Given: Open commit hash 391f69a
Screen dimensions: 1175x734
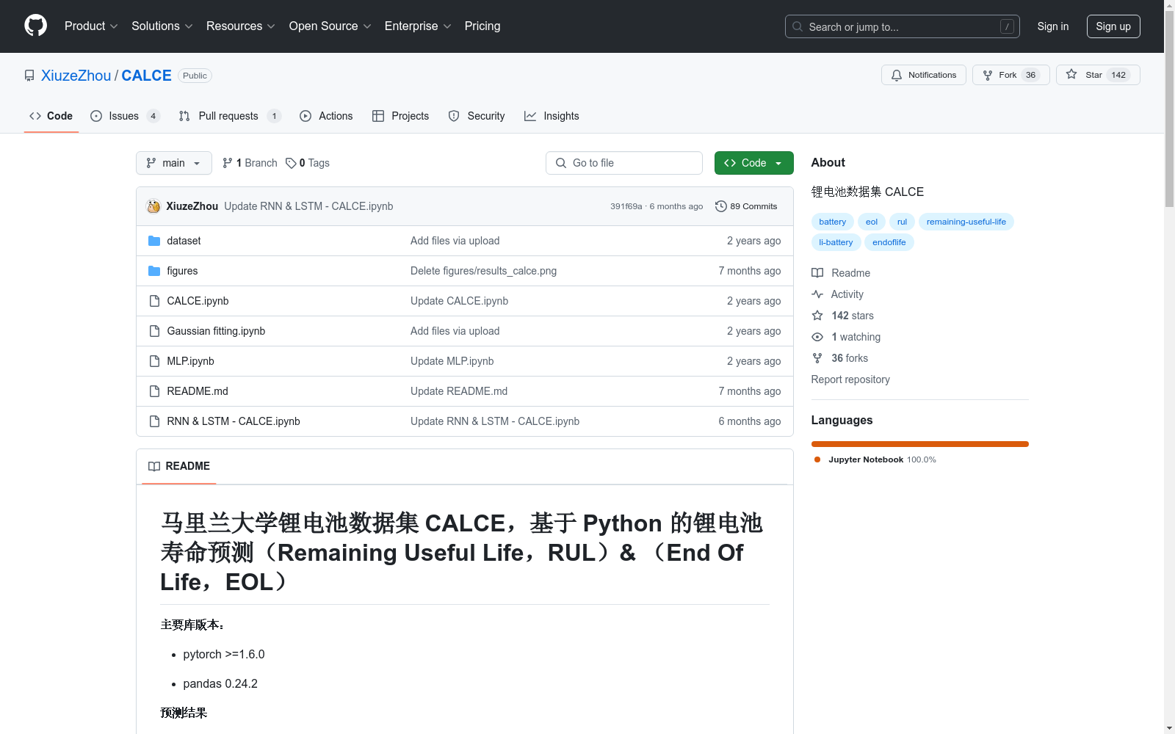Looking at the screenshot, I should 626,206.
